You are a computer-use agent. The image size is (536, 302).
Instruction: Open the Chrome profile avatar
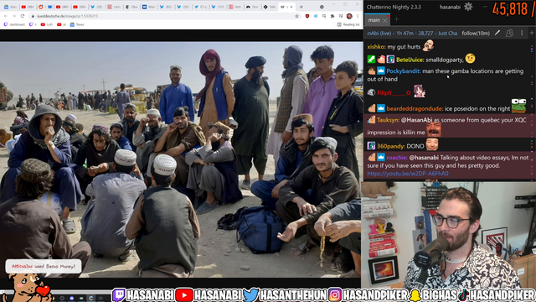[x=349, y=16]
